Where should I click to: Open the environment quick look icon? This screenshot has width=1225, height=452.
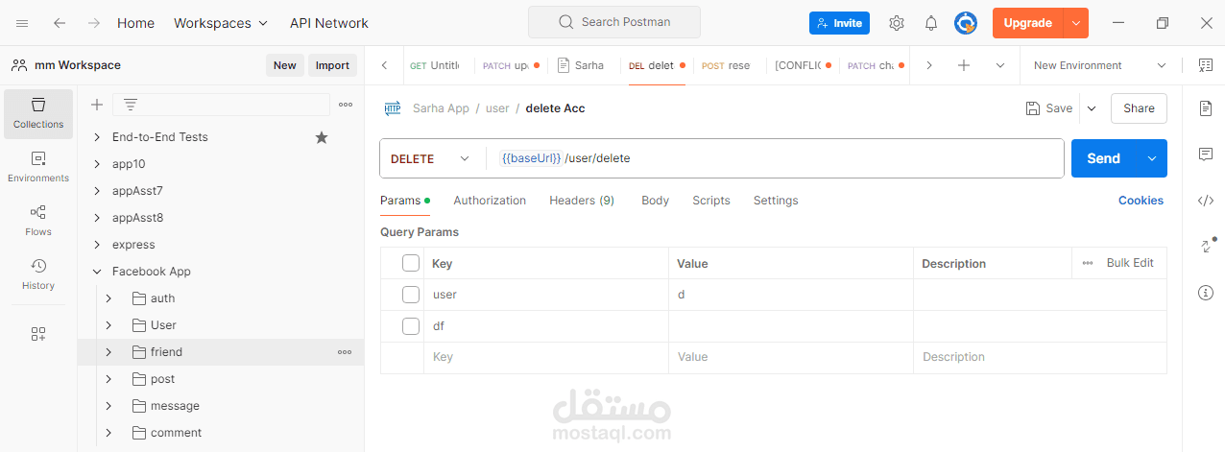click(1206, 65)
